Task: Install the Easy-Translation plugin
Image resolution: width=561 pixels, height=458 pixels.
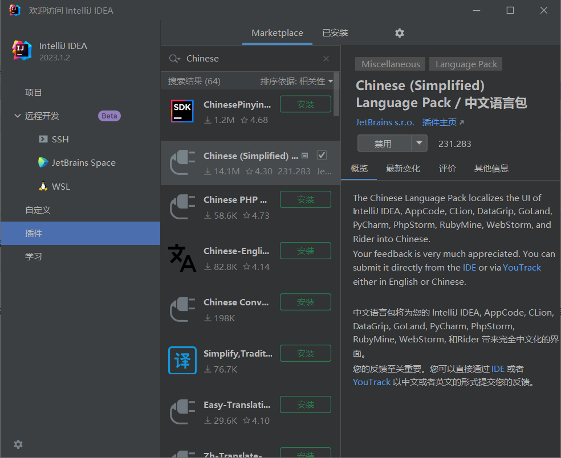Action: [x=306, y=404]
